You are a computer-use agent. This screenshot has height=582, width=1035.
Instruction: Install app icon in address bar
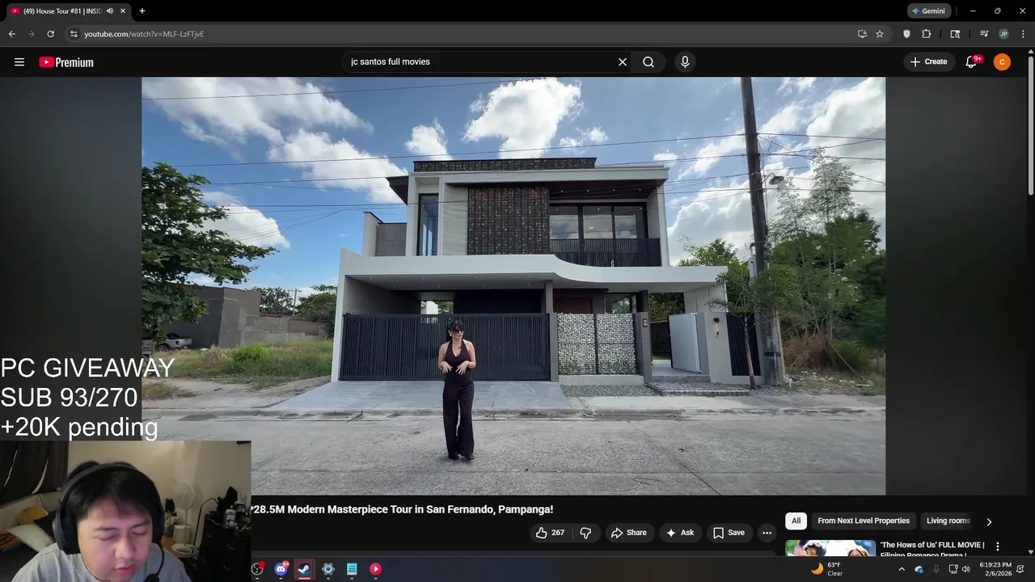coord(862,34)
